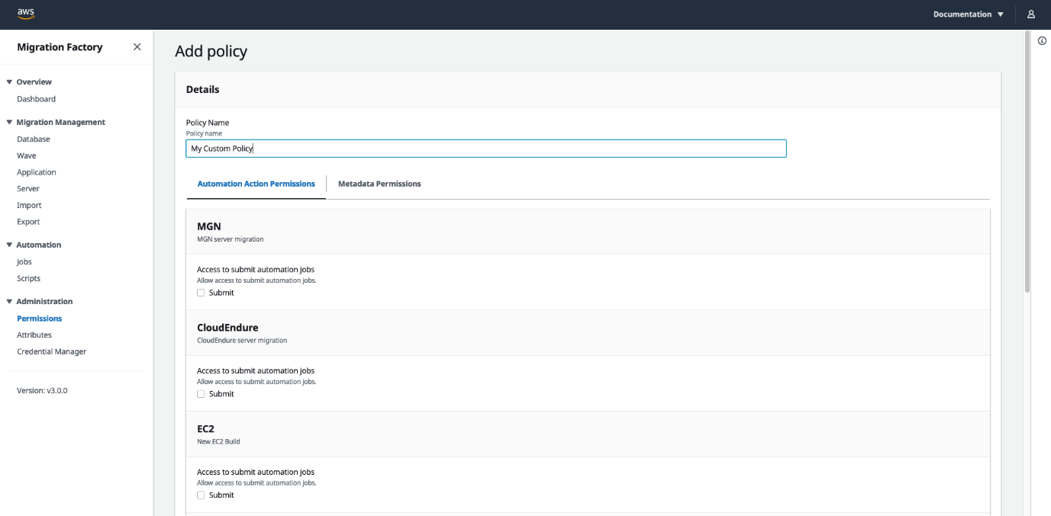Navigate to the Server page

pyautogui.click(x=28, y=188)
